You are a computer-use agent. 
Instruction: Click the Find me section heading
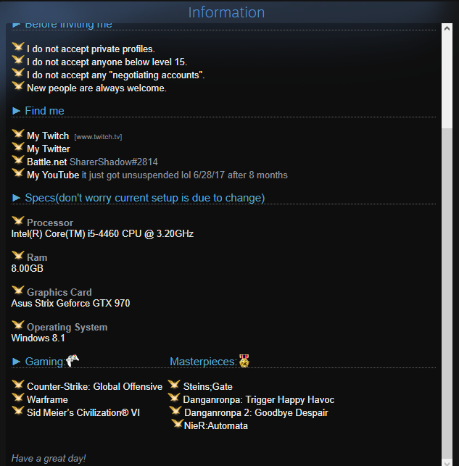click(44, 111)
